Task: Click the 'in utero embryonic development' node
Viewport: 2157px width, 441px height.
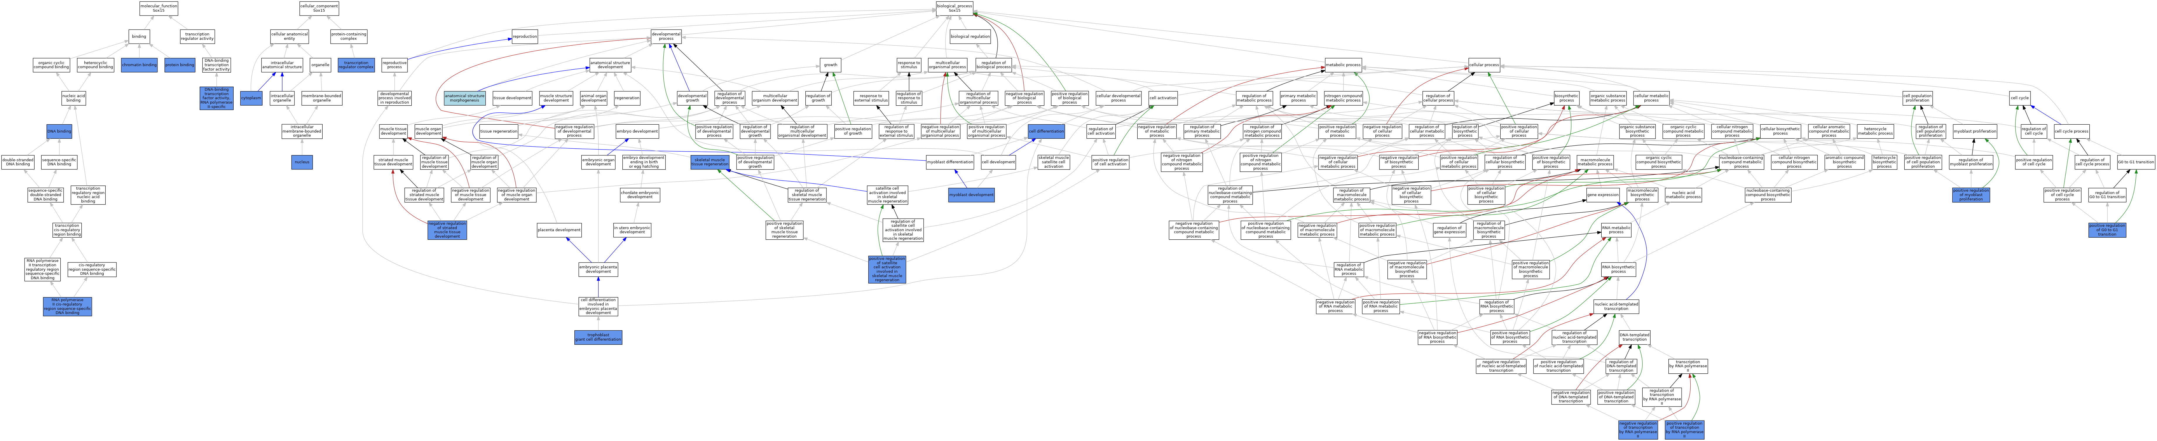Action: (x=632, y=230)
